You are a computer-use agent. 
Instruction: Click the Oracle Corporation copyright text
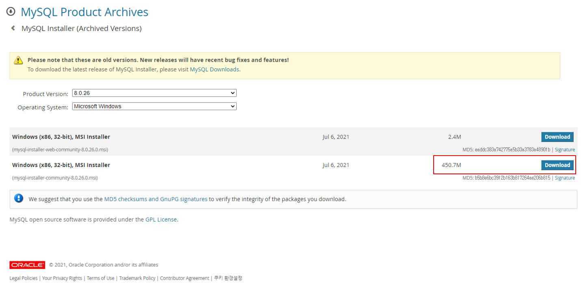pyautogui.click(x=104, y=265)
